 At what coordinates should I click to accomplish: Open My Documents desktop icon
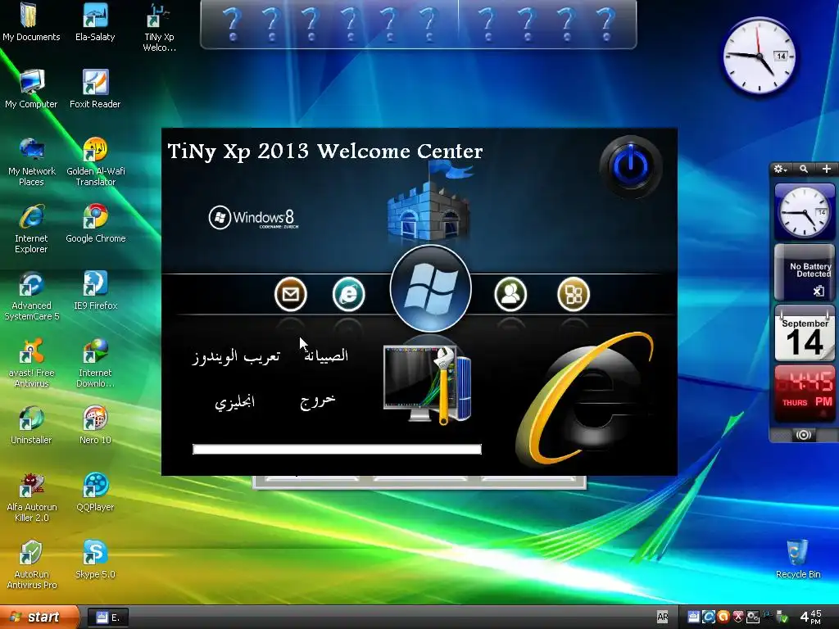pos(31,22)
